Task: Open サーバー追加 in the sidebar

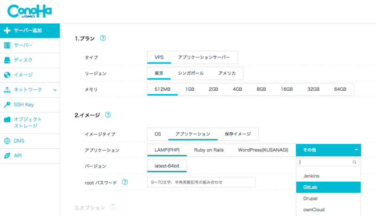Action: point(30,31)
